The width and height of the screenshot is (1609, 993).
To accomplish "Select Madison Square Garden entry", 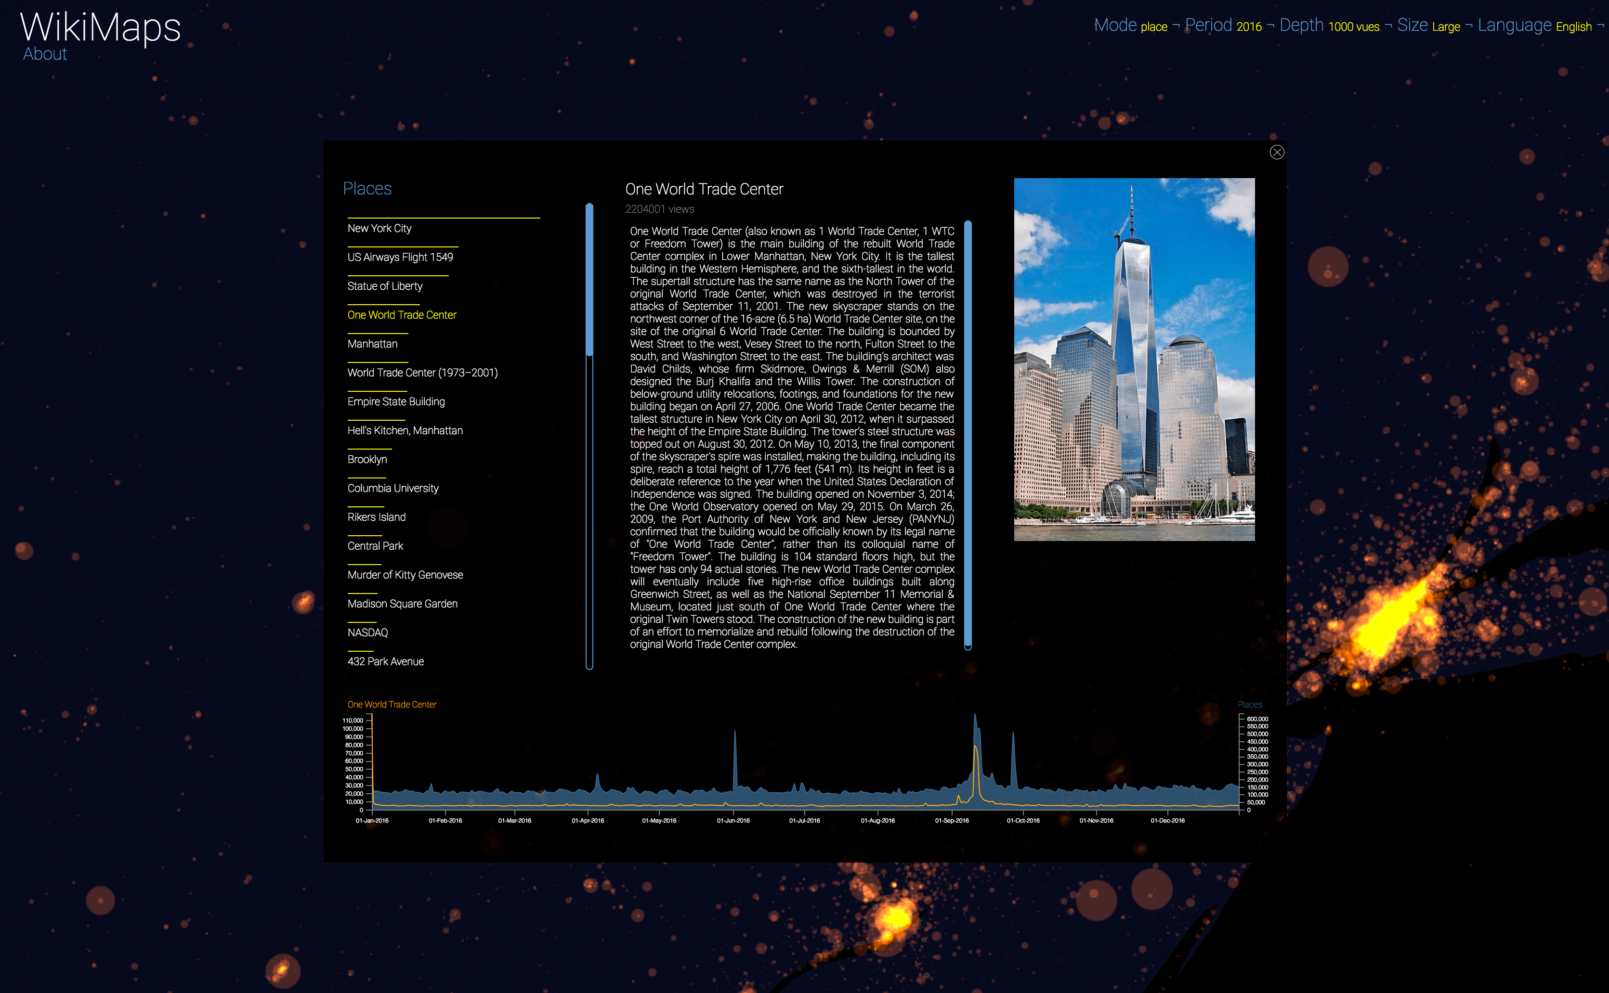I will [x=402, y=604].
